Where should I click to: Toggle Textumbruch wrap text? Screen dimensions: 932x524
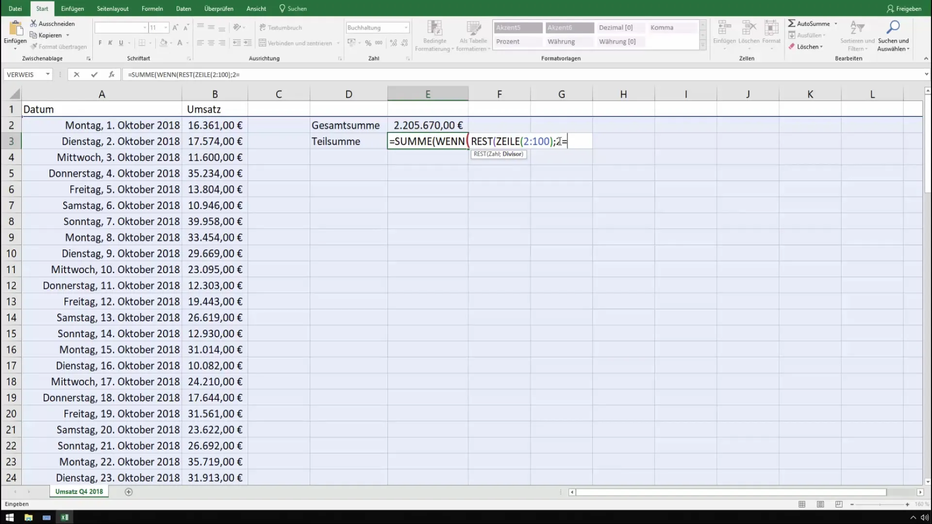pyautogui.click(x=281, y=28)
